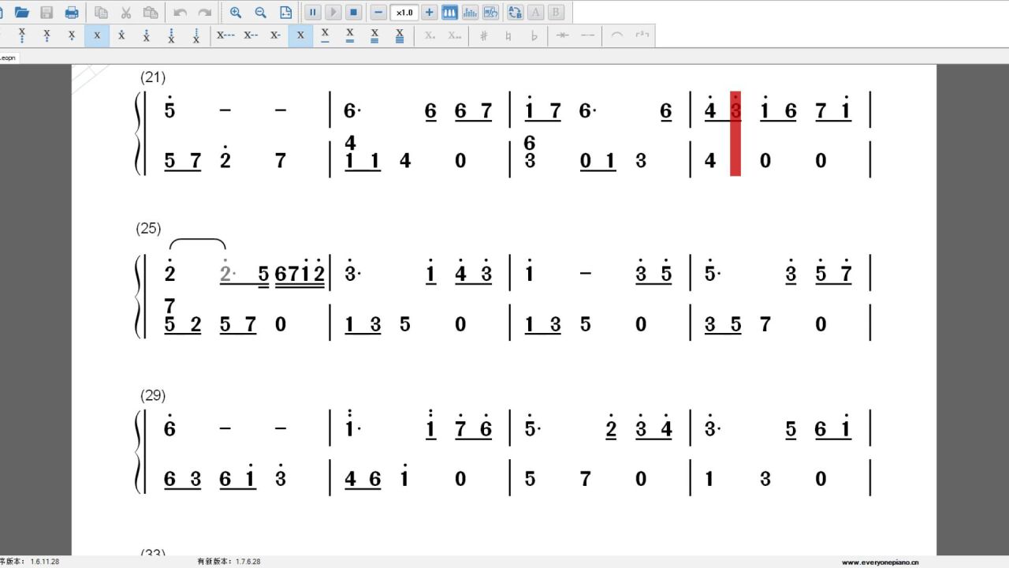Select 64th note quadruple-underline X
This screenshot has height=568, width=1009.
coord(400,35)
